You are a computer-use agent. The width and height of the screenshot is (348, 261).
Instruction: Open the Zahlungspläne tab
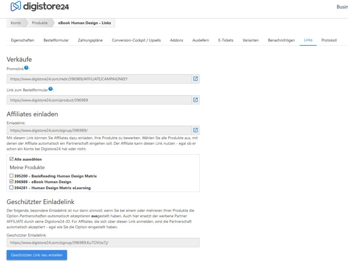click(90, 40)
